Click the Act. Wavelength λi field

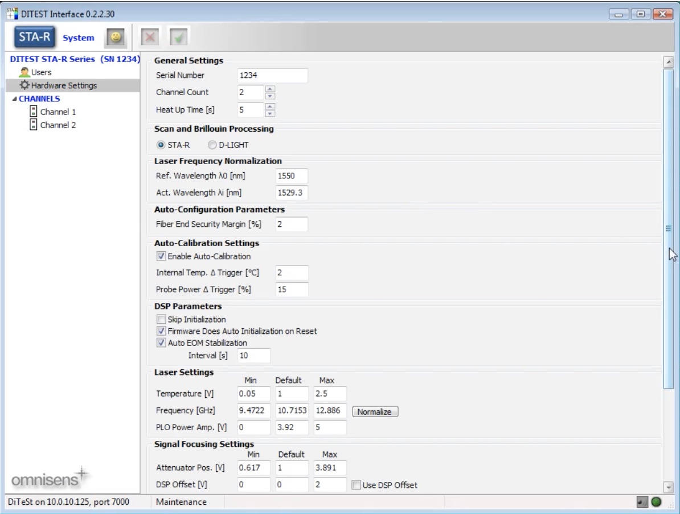point(292,193)
